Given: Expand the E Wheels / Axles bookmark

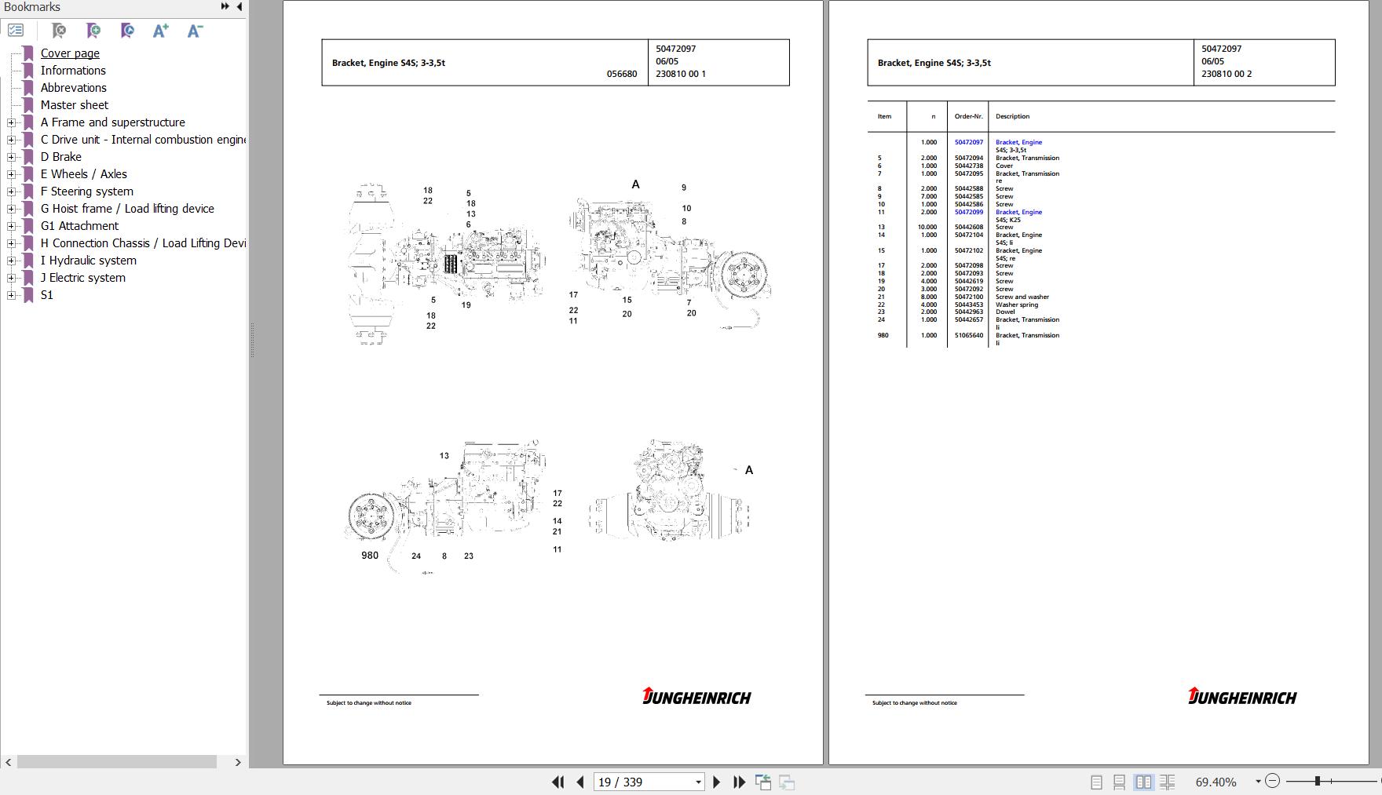Looking at the screenshot, I should point(11,174).
